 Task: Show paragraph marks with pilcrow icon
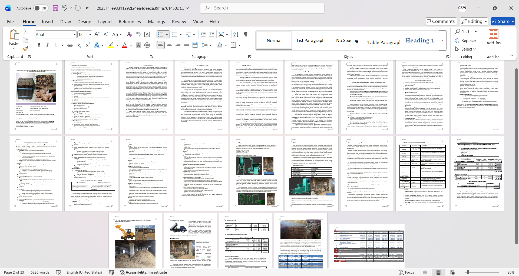[246, 34]
